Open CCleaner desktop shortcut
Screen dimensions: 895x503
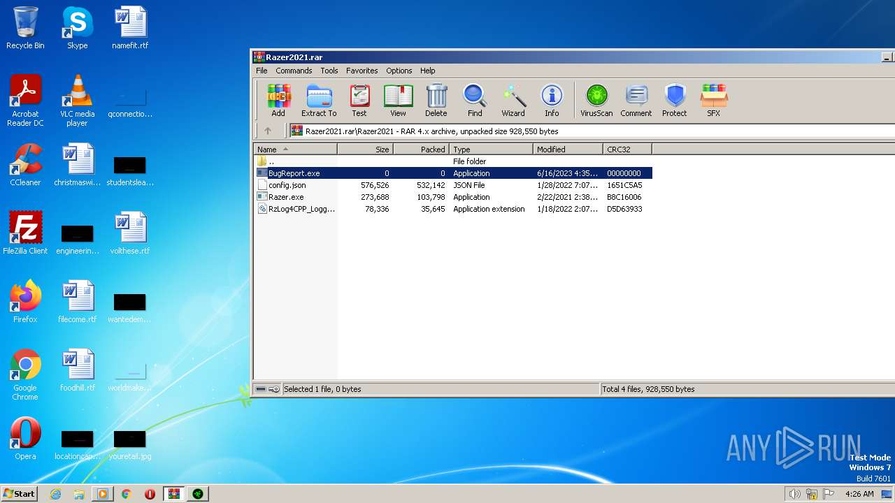tap(25, 166)
